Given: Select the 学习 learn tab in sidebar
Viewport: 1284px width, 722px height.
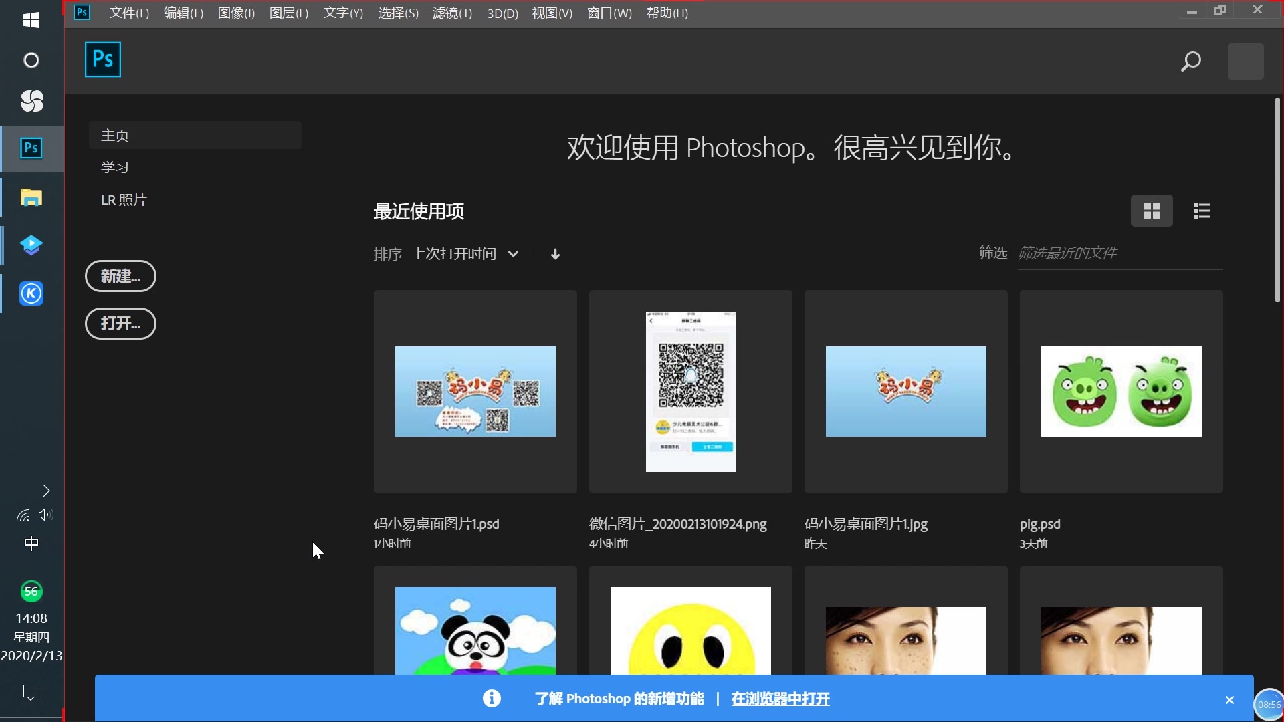Looking at the screenshot, I should pos(114,167).
